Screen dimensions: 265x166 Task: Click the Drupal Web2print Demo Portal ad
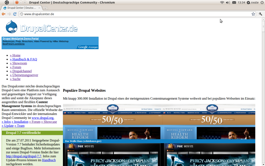(x=20, y=39)
